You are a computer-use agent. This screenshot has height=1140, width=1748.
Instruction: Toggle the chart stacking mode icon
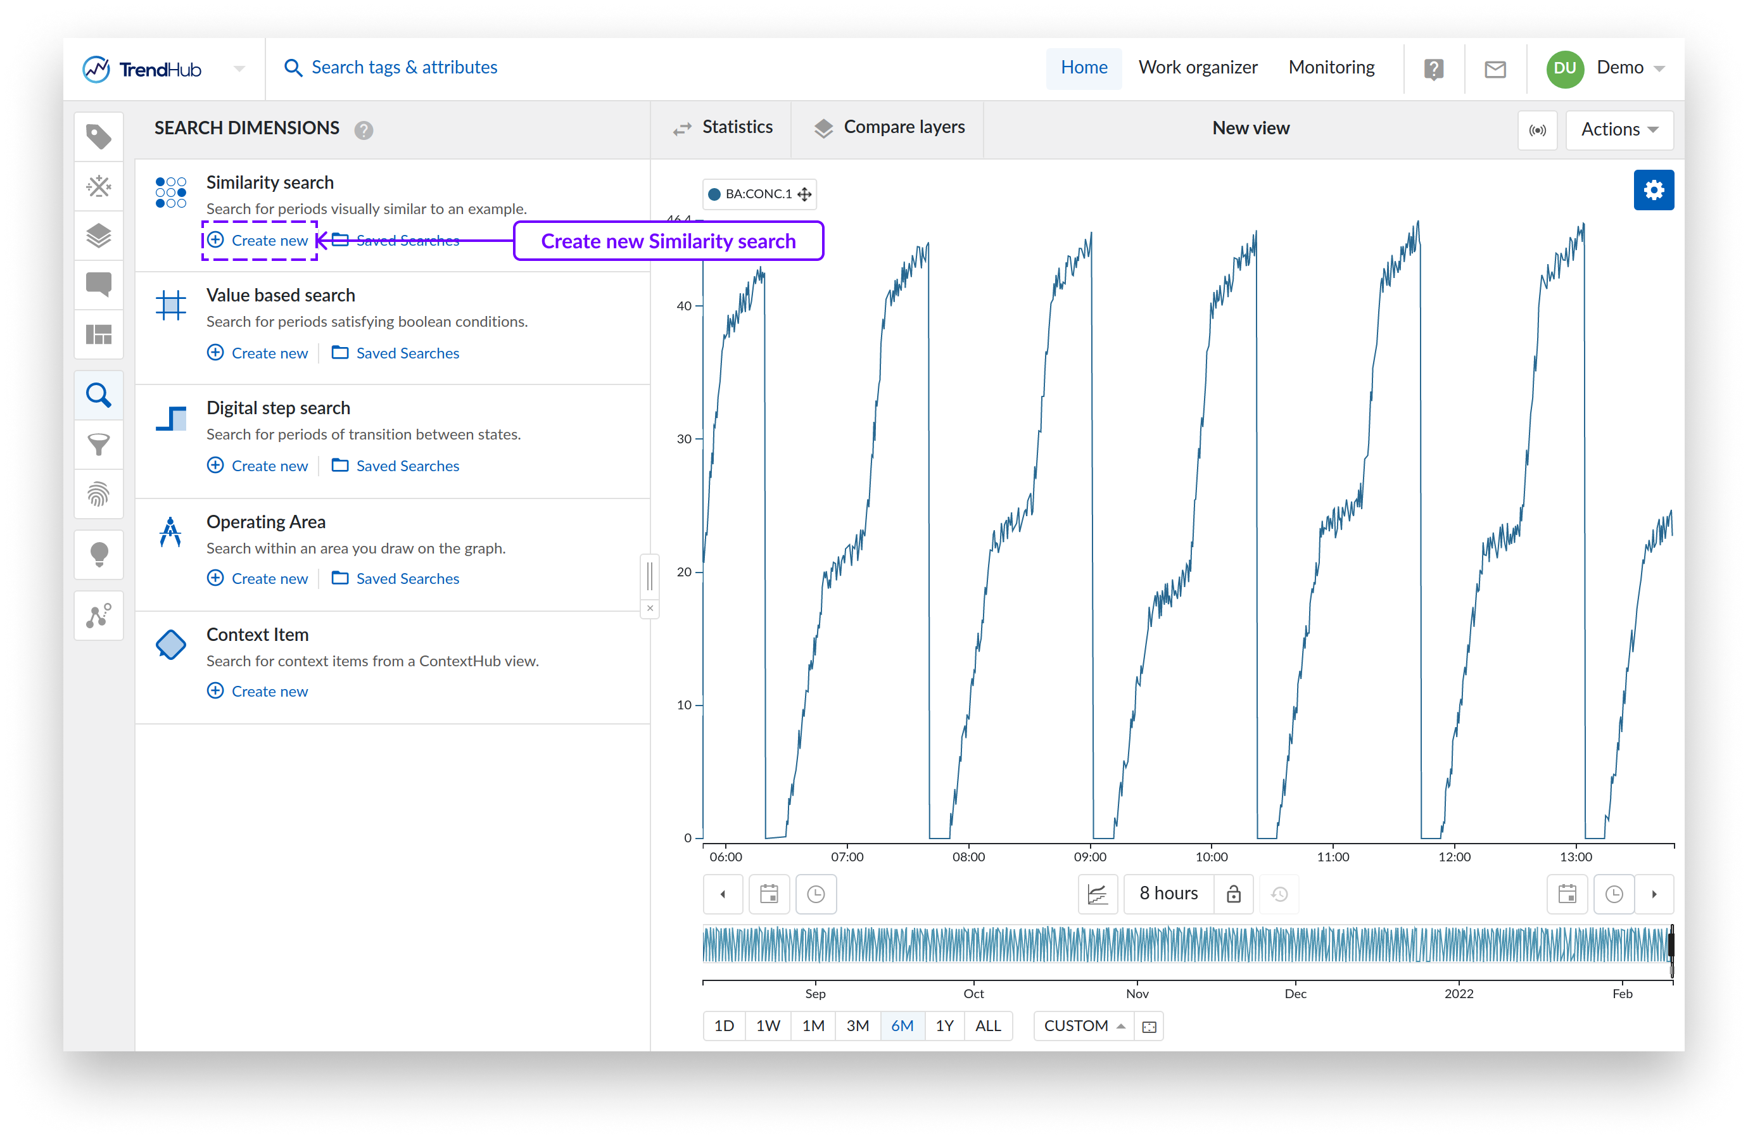(x=1098, y=894)
